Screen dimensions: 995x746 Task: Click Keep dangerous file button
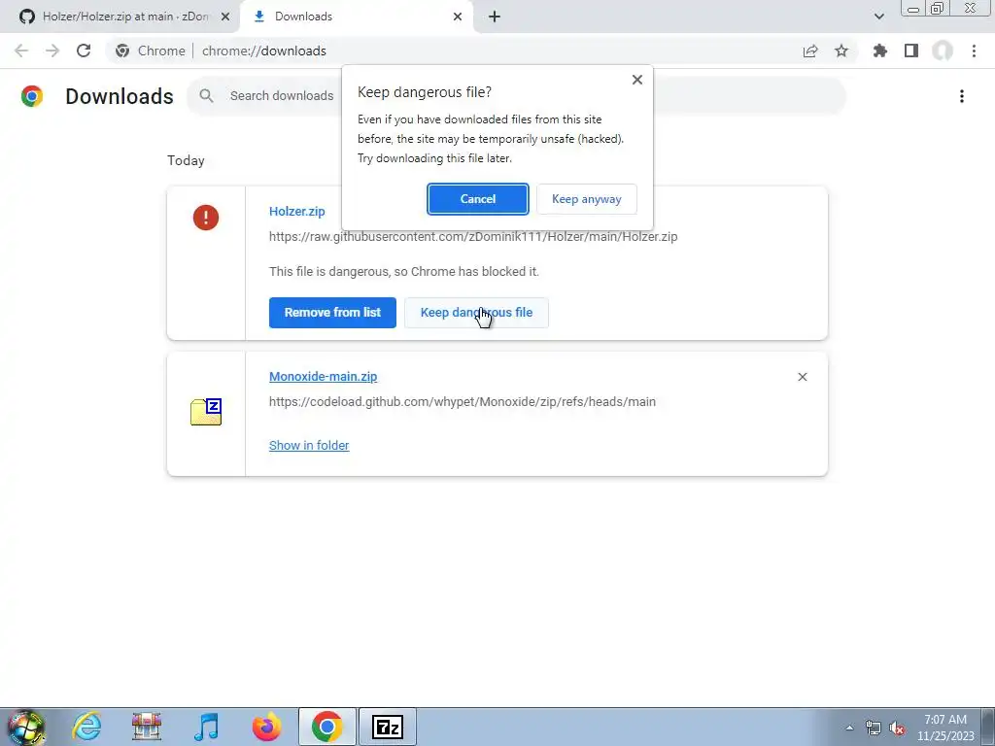476,313
